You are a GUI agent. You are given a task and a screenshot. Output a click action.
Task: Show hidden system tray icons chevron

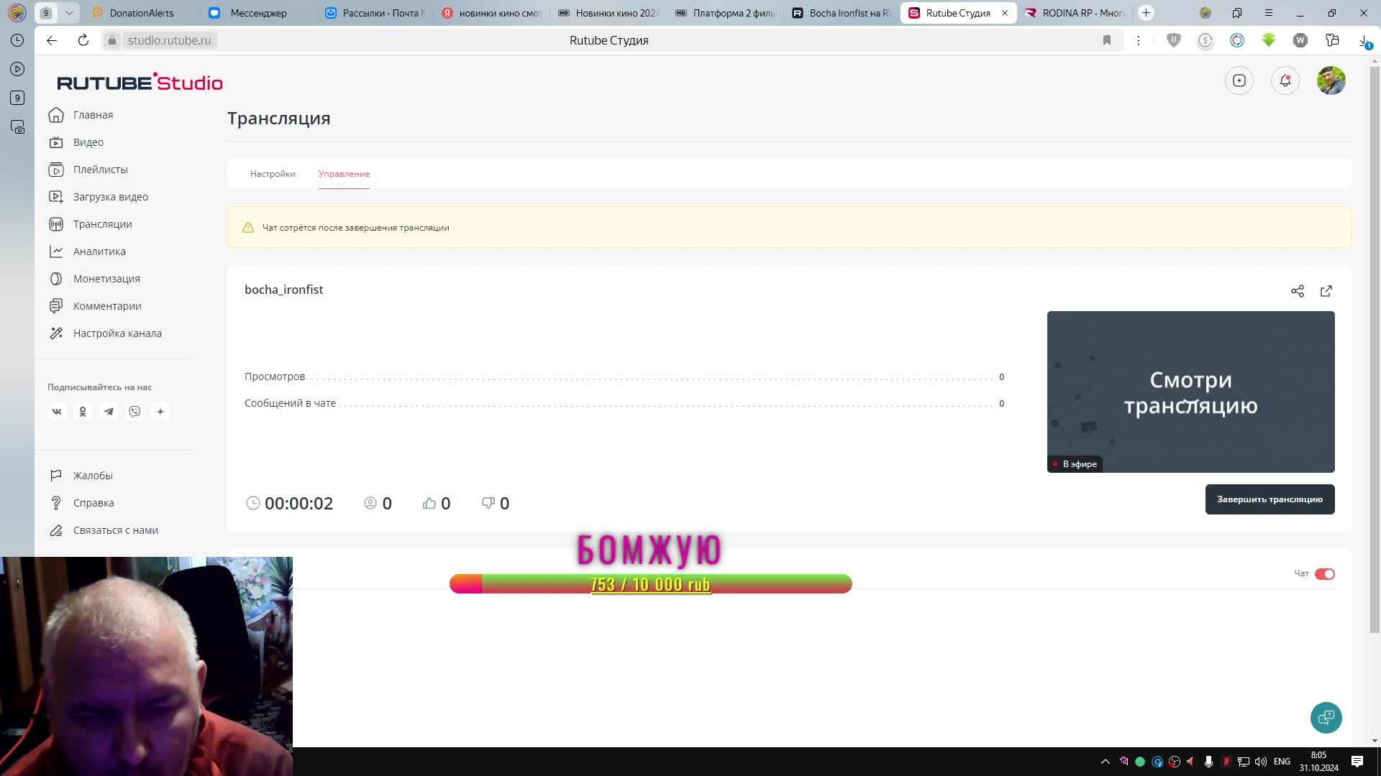(1105, 762)
